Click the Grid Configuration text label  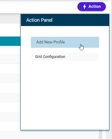pos(50,57)
